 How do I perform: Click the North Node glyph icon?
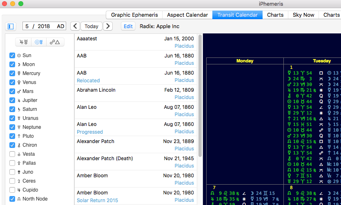(19, 199)
